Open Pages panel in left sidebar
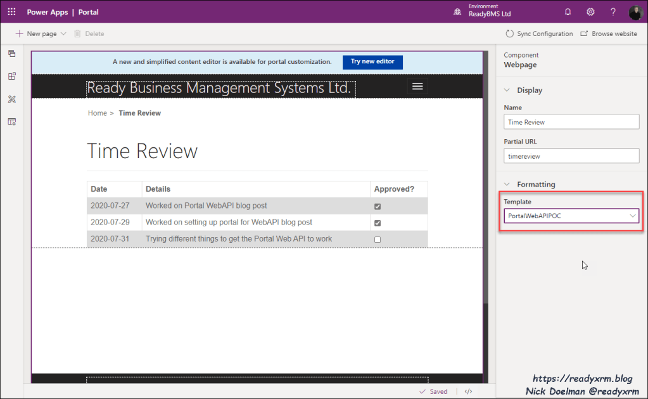The image size is (648, 399). coord(11,54)
